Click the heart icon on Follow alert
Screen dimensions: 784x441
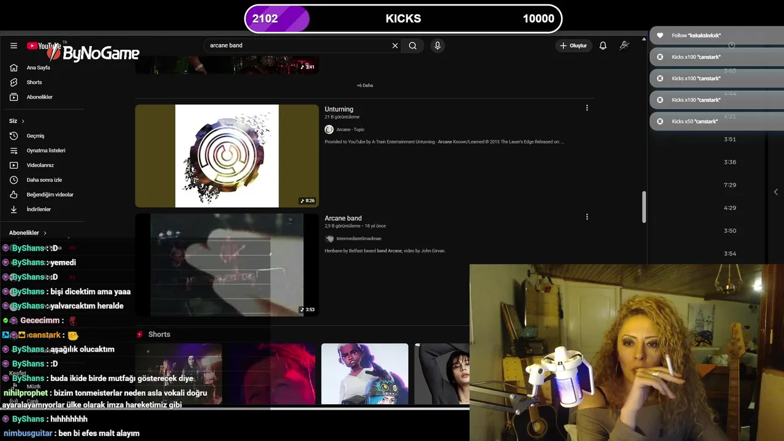tap(660, 36)
